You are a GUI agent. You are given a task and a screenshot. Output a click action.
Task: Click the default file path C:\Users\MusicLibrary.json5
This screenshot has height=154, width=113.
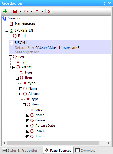coord(57,48)
